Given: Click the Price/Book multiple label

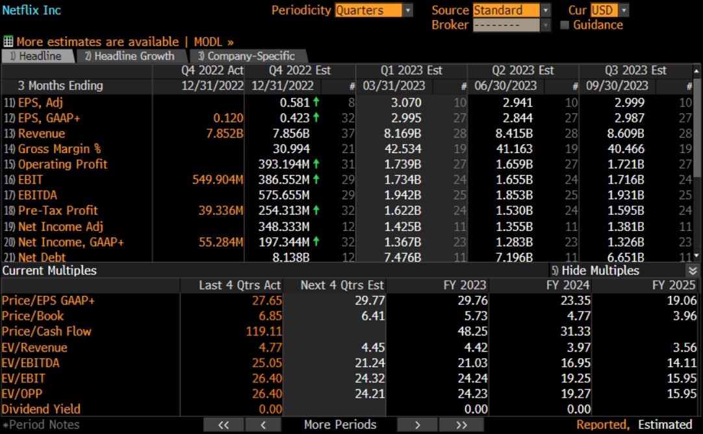Looking at the screenshot, I should (32, 316).
